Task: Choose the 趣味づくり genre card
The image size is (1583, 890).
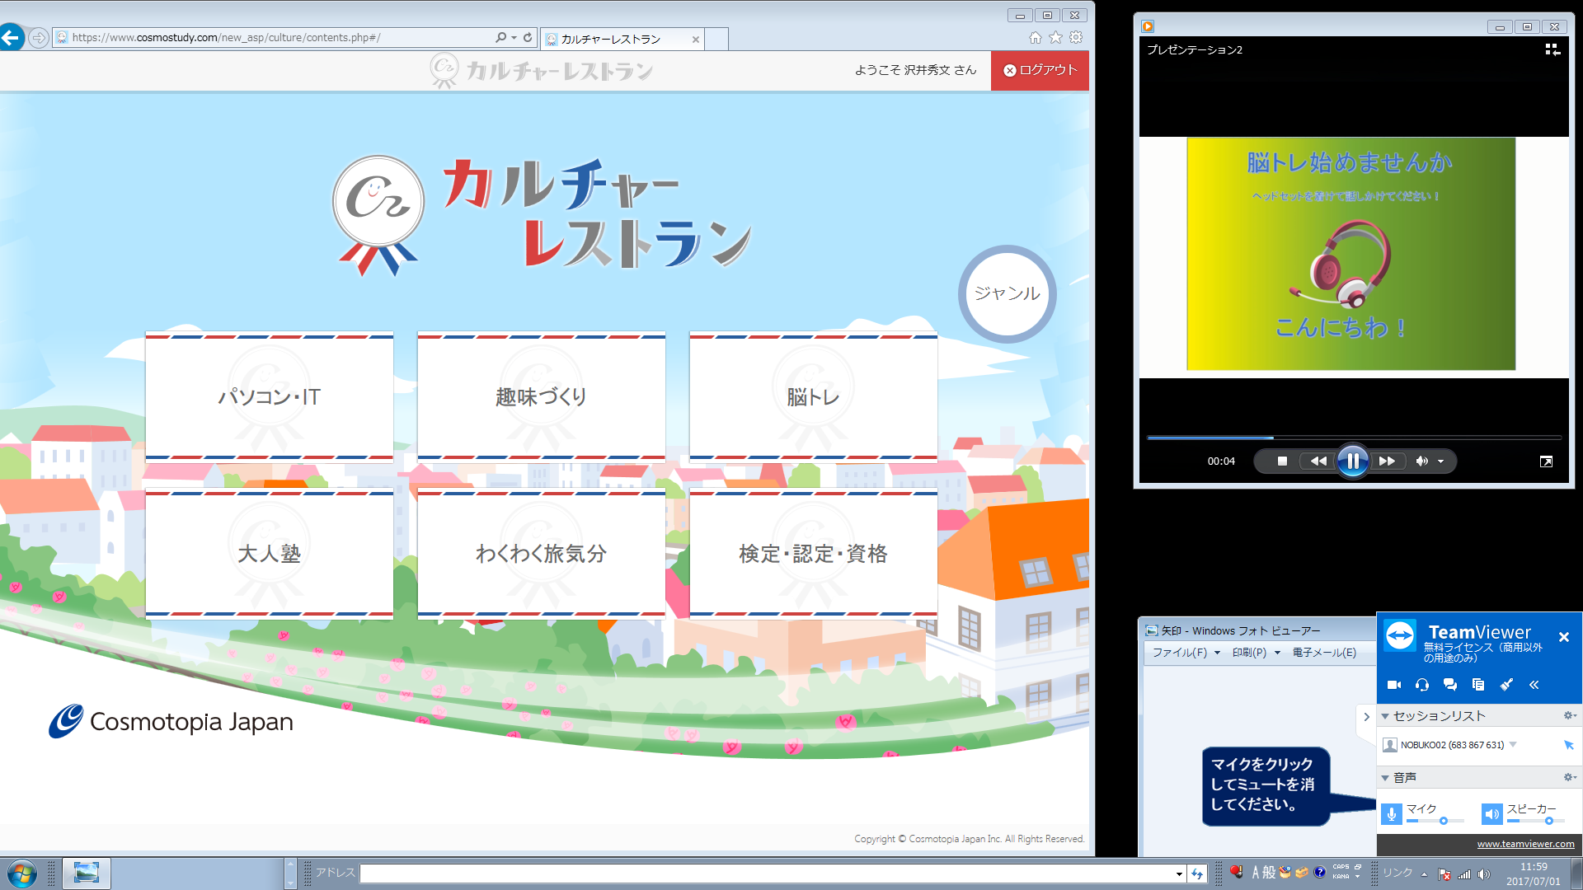Action: tap(542, 396)
